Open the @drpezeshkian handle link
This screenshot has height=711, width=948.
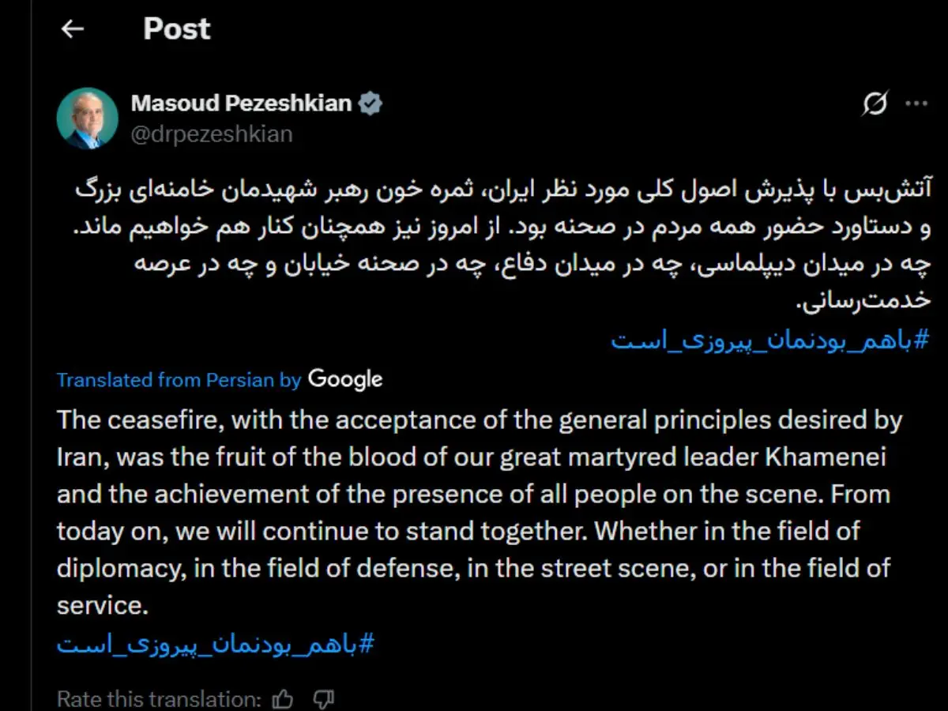(x=211, y=134)
